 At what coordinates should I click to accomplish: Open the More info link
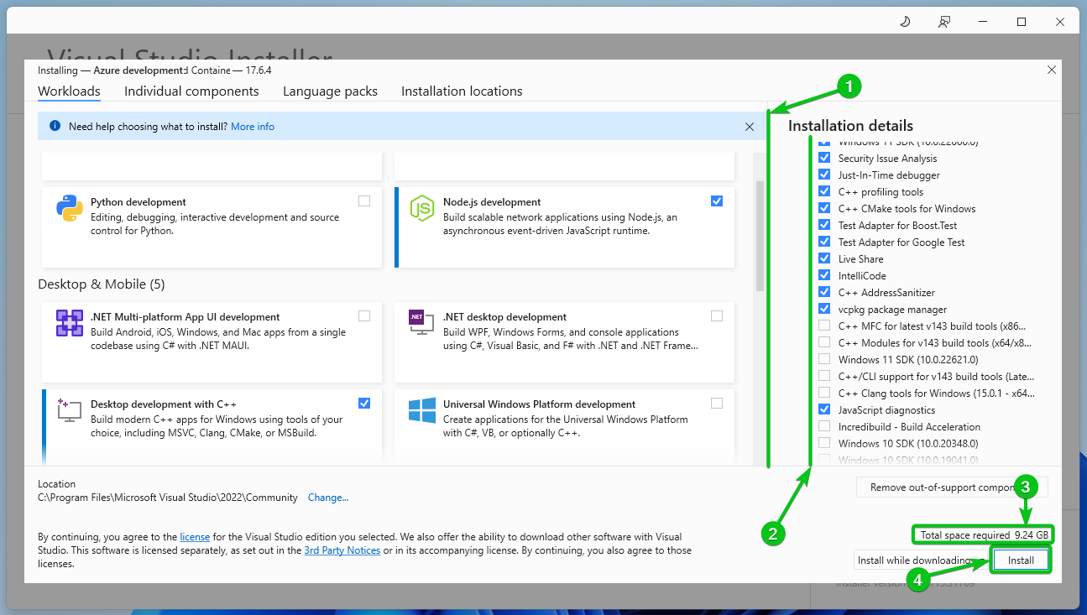[x=253, y=127]
